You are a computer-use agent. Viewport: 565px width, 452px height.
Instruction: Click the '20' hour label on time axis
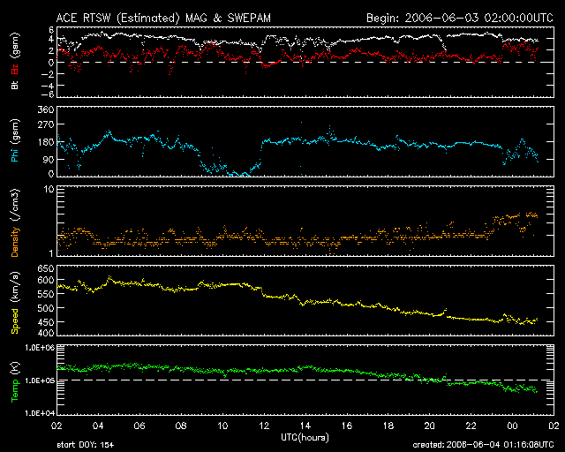pos(429,426)
